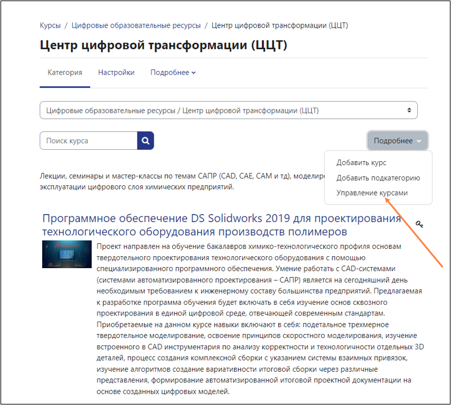
Task: Select Управление курсами menu entry
Action: pos(372,193)
